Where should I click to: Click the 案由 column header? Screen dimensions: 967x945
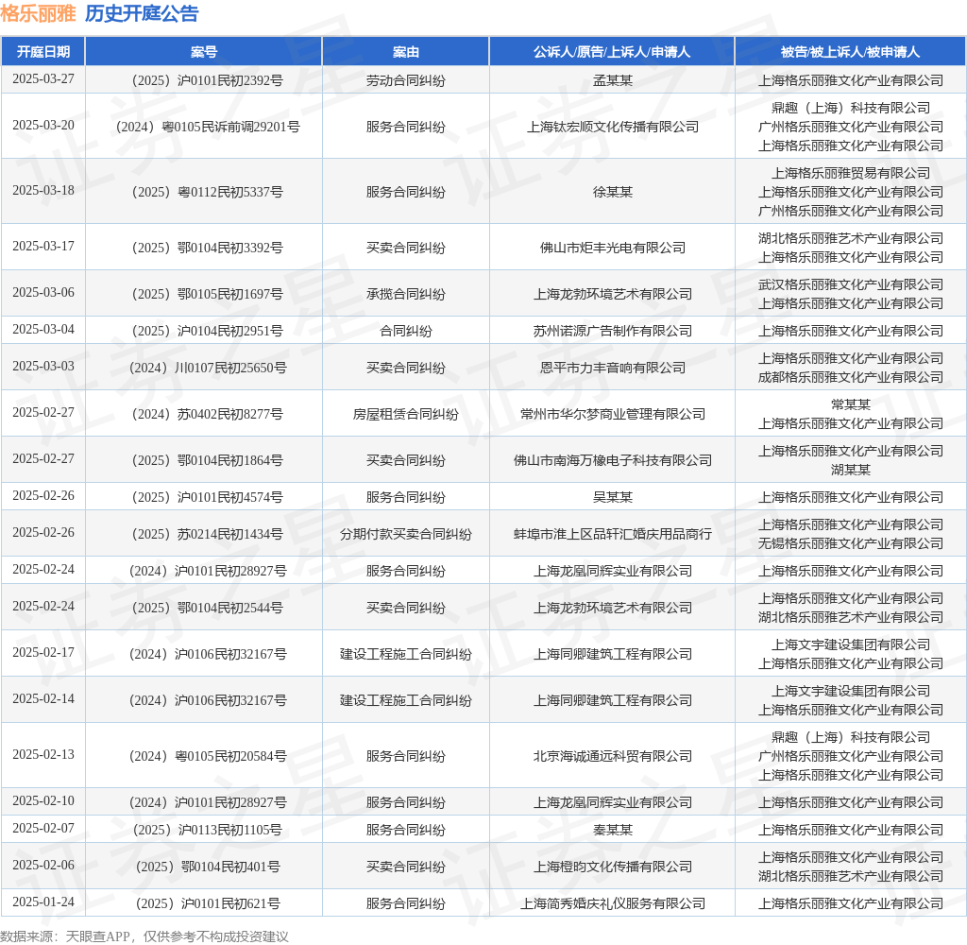pos(406,52)
